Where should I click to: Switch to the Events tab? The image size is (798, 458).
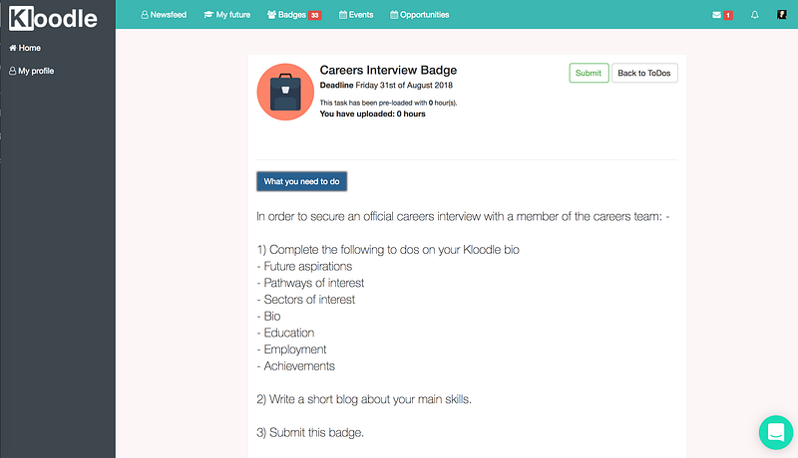[x=358, y=15]
